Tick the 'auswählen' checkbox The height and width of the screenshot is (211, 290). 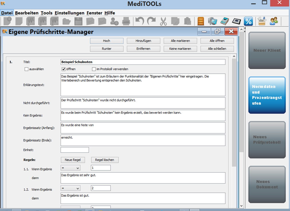(26, 69)
